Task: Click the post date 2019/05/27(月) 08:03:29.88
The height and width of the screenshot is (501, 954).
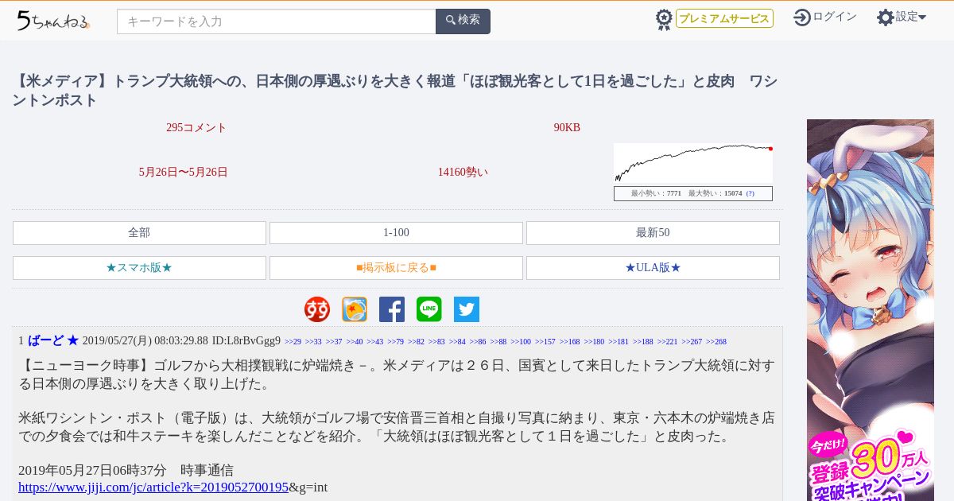Action: point(145,341)
